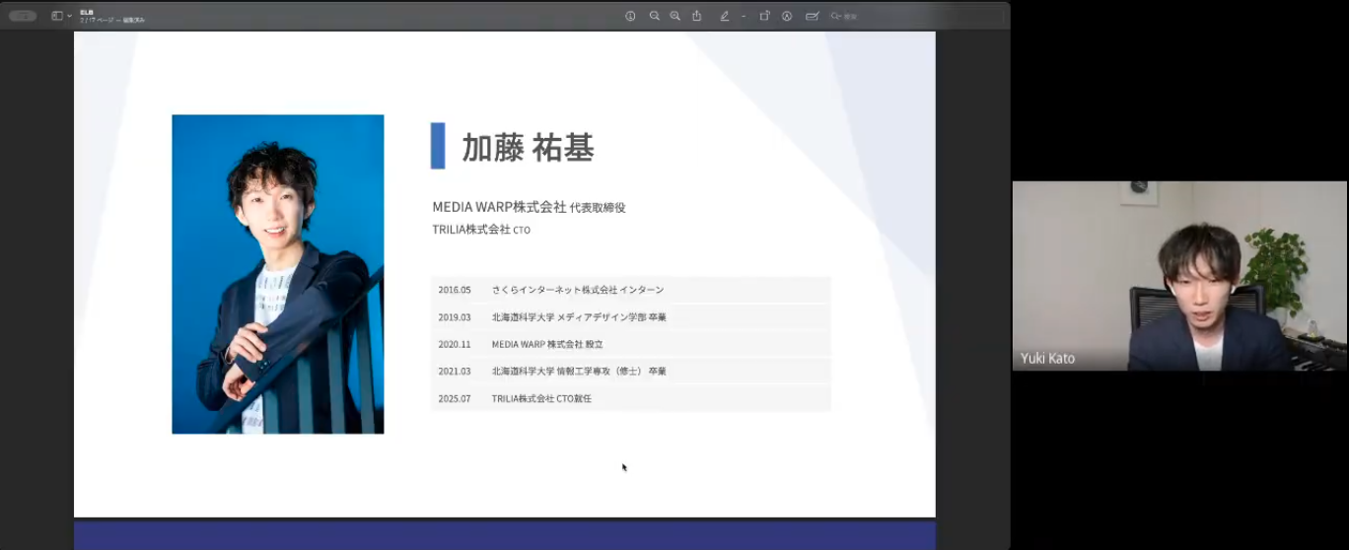Click the ELB document title
The width and height of the screenshot is (1349, 550).
87,12
